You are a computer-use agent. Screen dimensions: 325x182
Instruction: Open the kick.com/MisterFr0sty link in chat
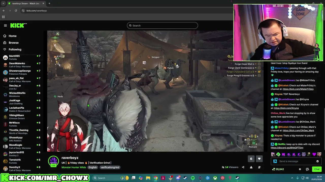[x=298, y=89]
